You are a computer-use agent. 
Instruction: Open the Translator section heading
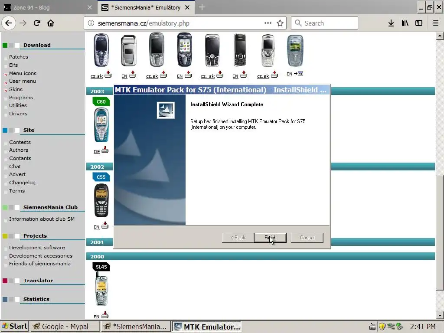pyautogui.click(x=38, y=281)
